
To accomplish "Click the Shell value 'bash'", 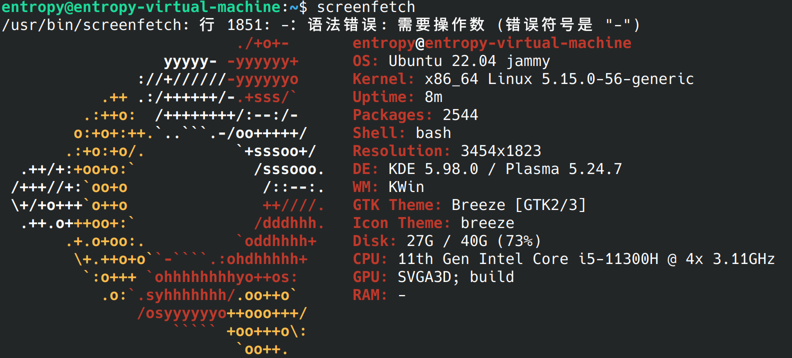I will pyautogui.click(x=433, y=133).
